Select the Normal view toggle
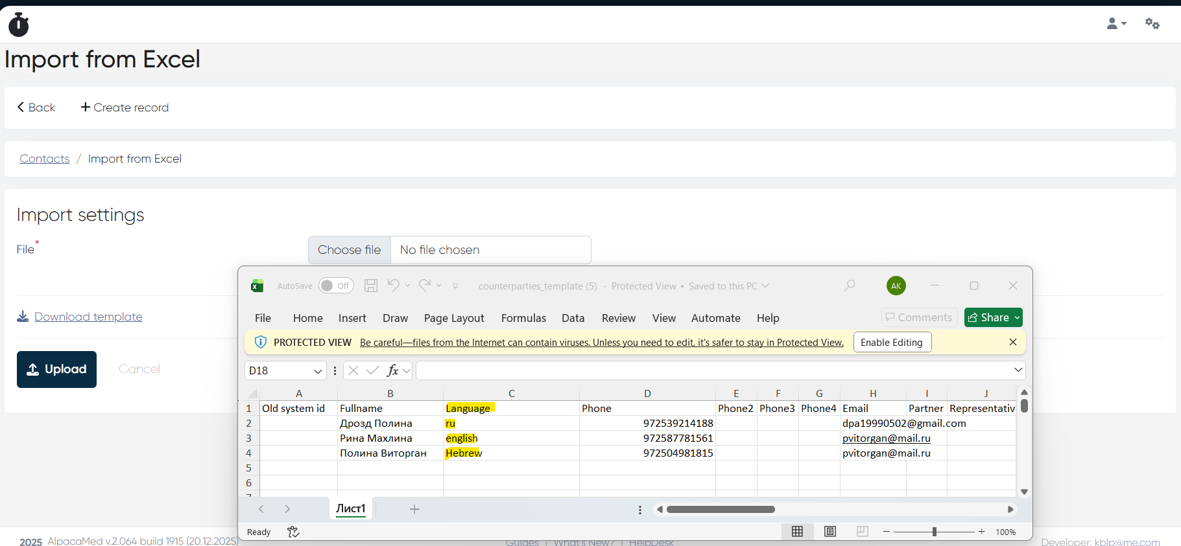Image resolution: width=1181 pixels, height=546 pixels. [x=797, y=532]
